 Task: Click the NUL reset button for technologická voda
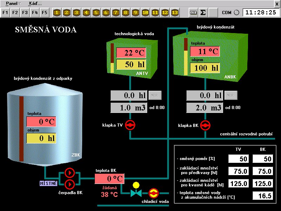(154, 95)
